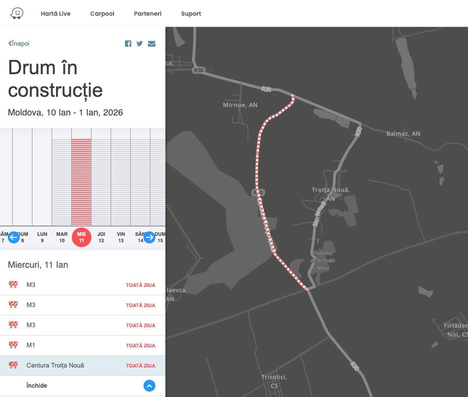Share by email envelope icon
The image size is (468, 397).
tap(151, 44)
